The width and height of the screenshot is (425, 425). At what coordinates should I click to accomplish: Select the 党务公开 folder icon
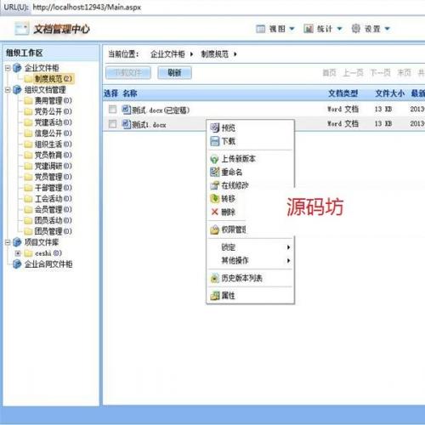(x=28, y=111)
